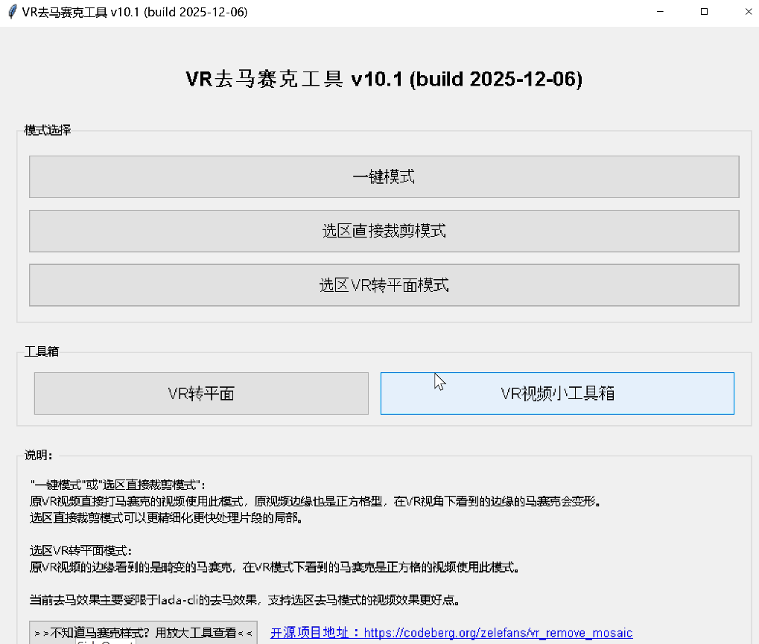Click the line starting 选区VR转平面模式: in description

[81, 551]
